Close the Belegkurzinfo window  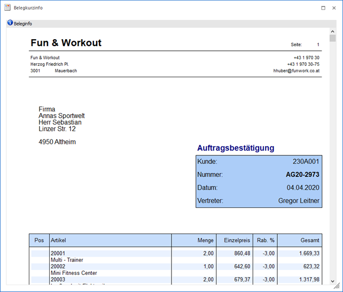click(x=335, y=8)
